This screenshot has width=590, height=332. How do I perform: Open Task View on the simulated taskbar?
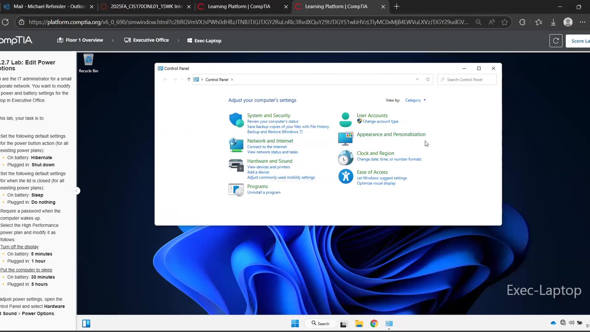click(343, 324)
